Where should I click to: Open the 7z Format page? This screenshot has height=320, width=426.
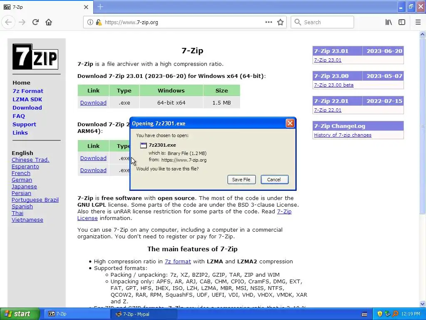(x=28, y=91)
